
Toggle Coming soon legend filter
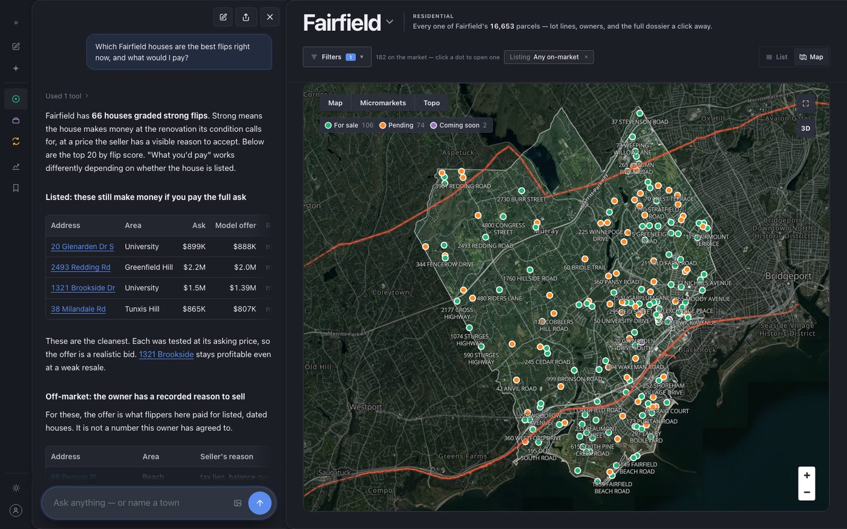(458, 125)
